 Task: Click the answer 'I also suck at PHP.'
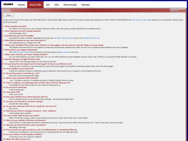point(16,94)
